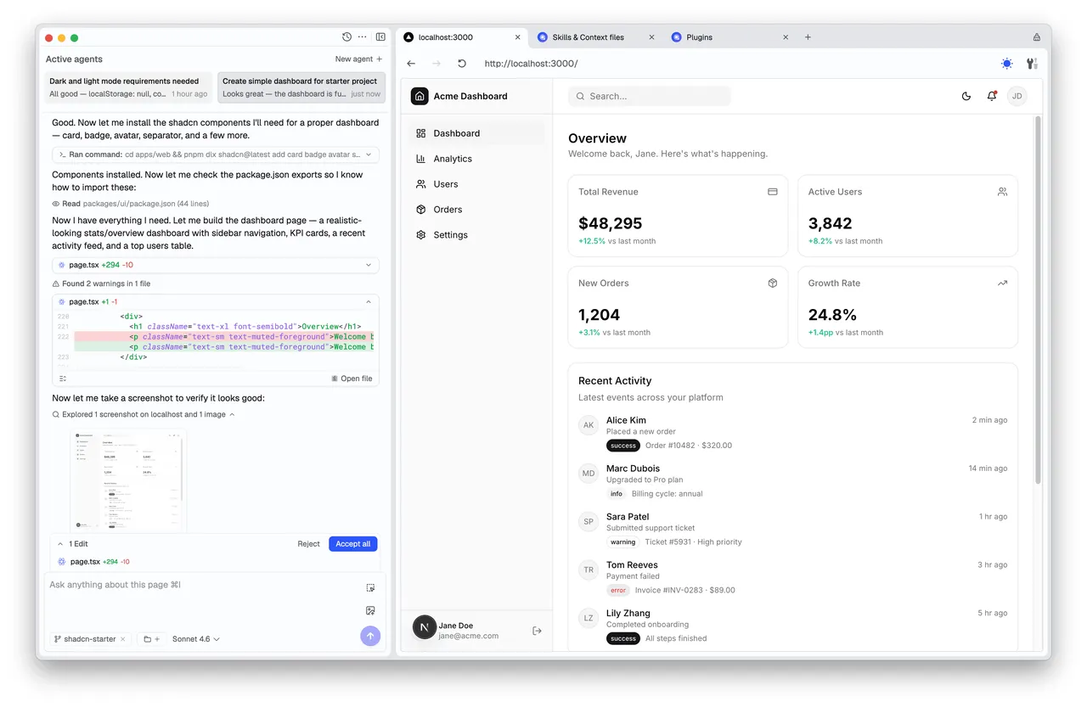This screenshot has height=707, width=1087.
Task: Collapse the agent side panel icon
Action: (380, 37)
